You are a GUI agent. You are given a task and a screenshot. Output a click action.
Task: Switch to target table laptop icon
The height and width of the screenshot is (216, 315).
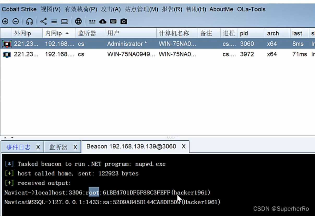click(64, 21)
